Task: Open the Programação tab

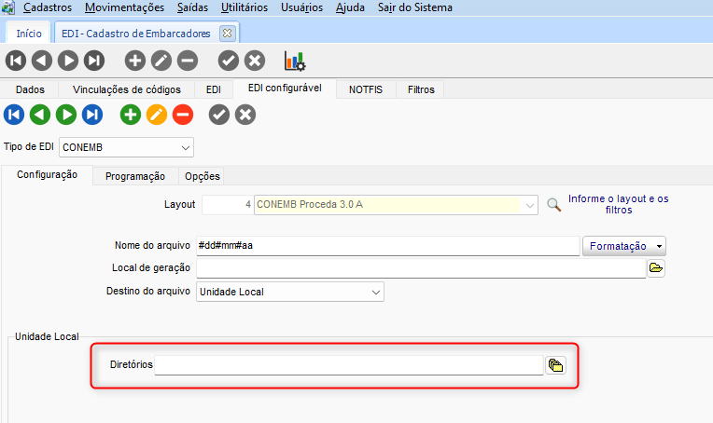Action: tap(135, 176)
